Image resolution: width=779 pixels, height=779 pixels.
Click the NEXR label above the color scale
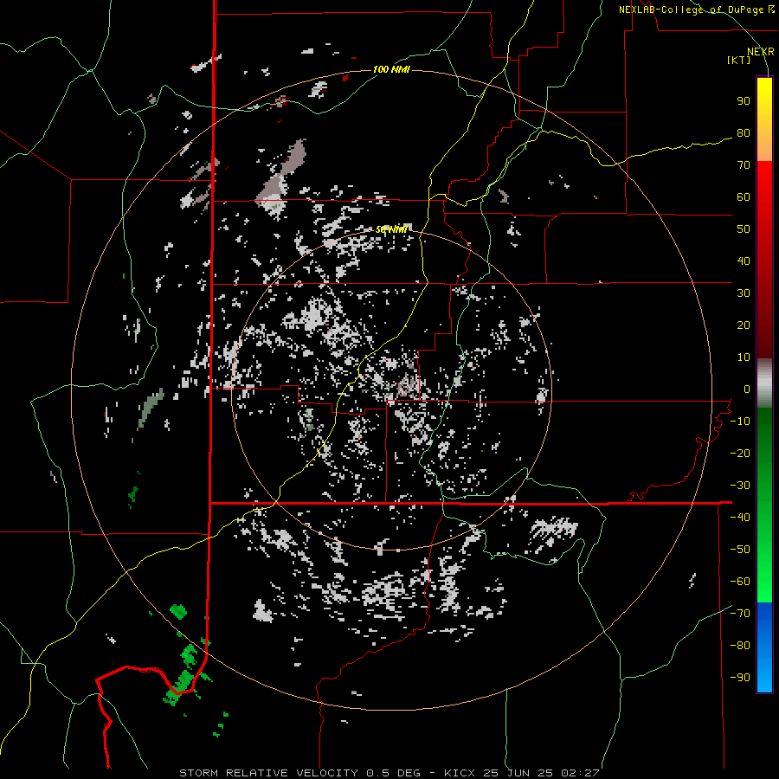760,52
